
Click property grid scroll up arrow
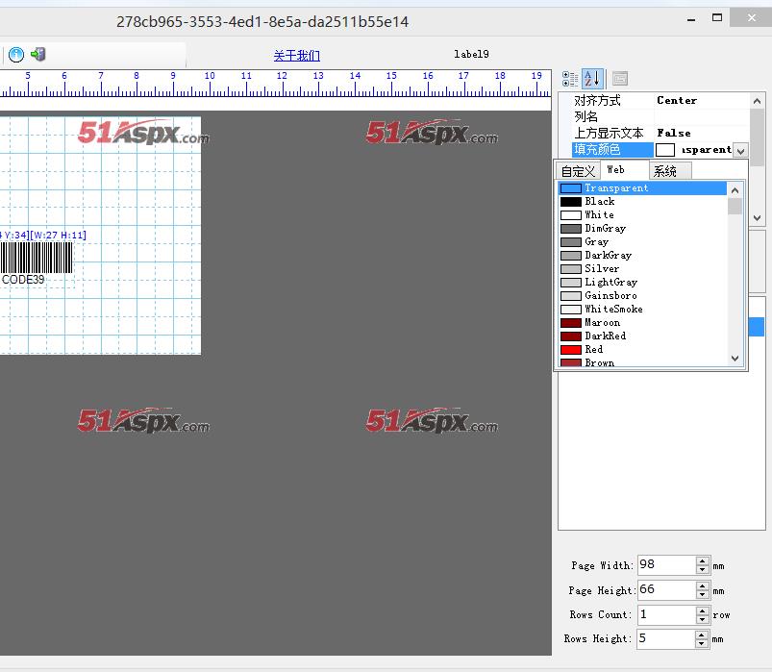pyautogui.click(x=758, y=101)
